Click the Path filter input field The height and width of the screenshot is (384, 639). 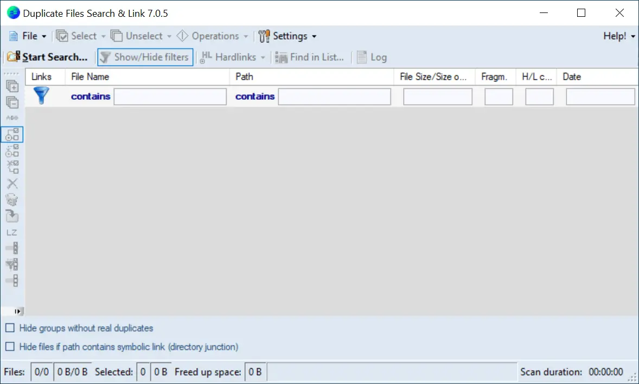click(334, 97)
